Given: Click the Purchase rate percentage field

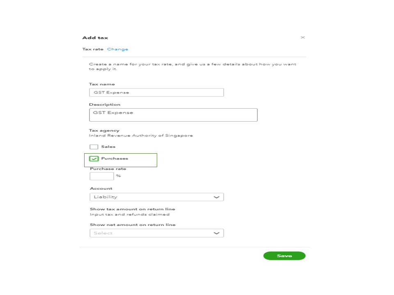Looking at the screenshot, I should [102, 176].
